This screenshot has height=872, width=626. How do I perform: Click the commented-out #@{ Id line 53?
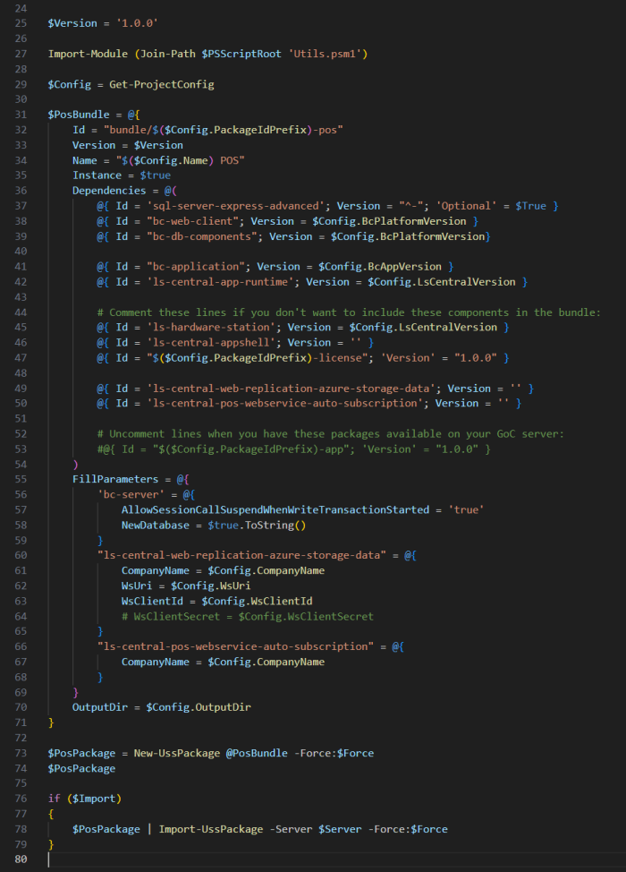pyautogui.click(x=294, y=449)
